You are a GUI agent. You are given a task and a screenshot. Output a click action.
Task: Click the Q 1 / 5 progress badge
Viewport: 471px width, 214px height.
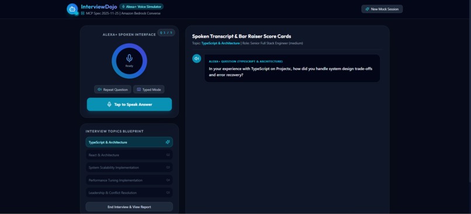tap(166, 33)
